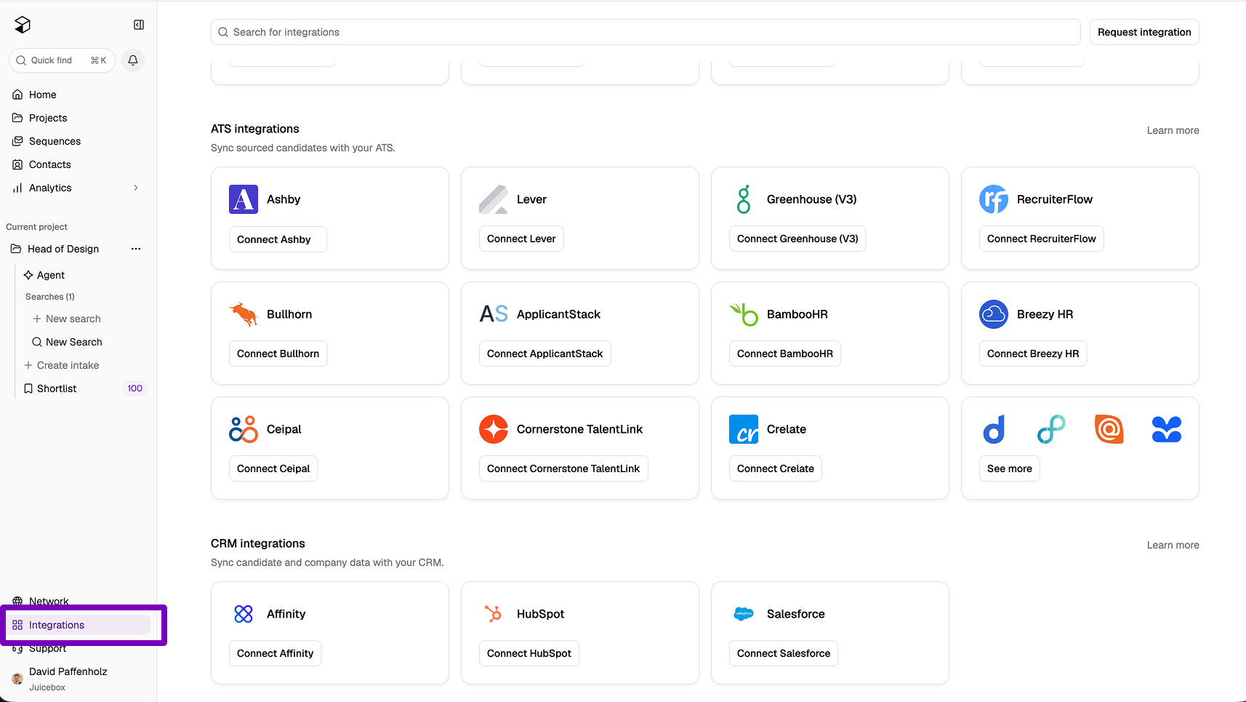
Task: Click See more ATS integrations
Action: click(x=1009, y=468)
